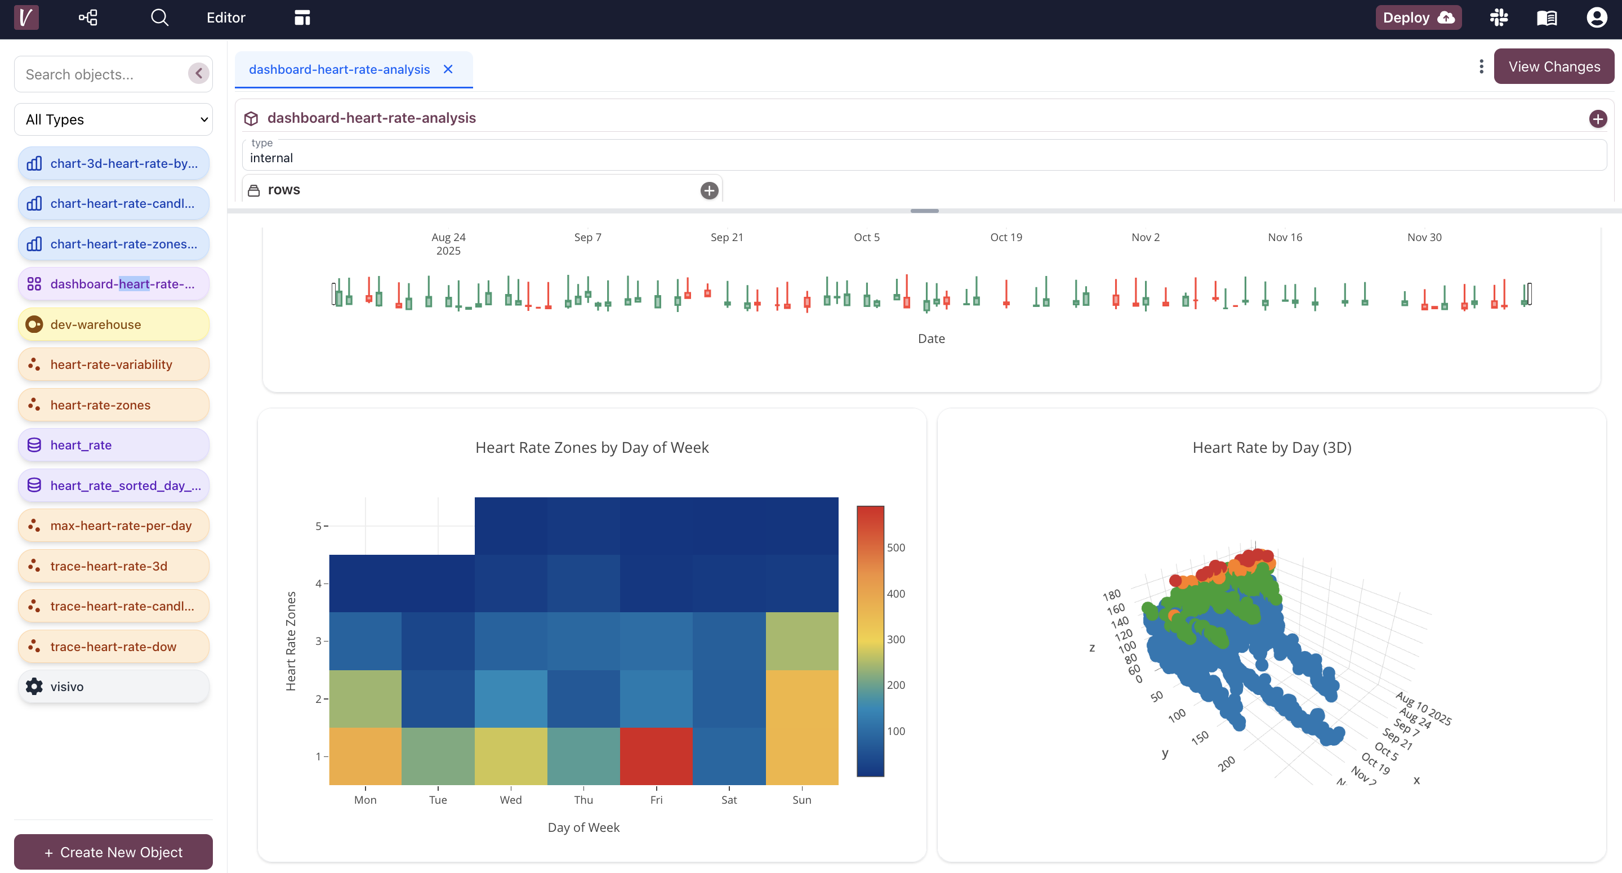Click plus icon beside dashboard-heart-rate-analysis header
The image size is (1622, 873).
click(1597, 118)
